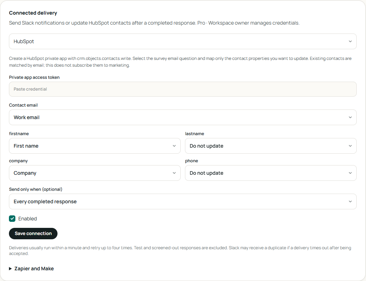Click the phone field label
This screenshot has height=281, width=366.
coord(191,161)
